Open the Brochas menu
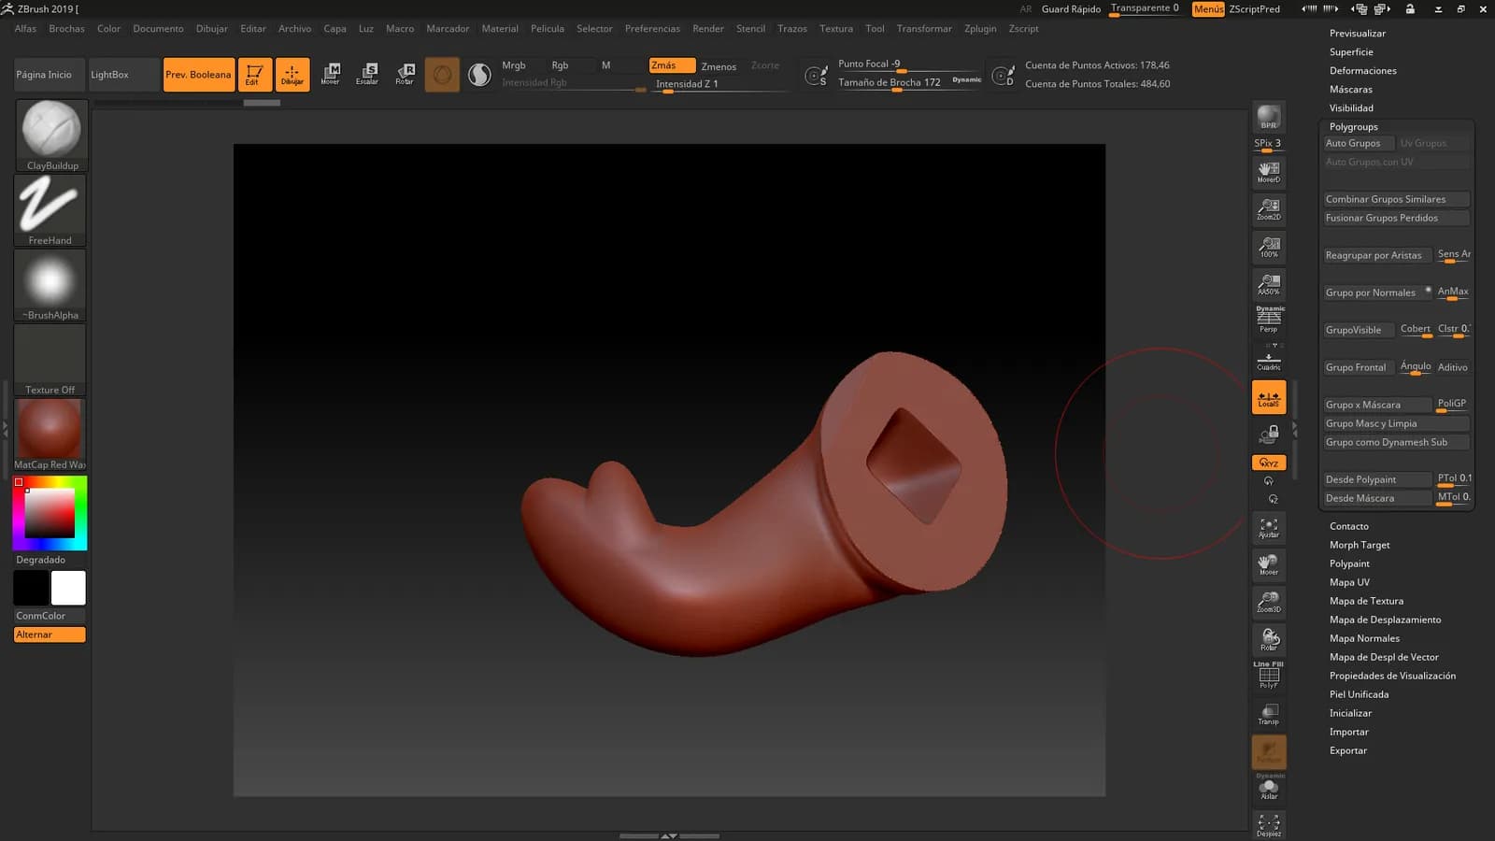This screenshot has height=841, width=1495. pyautogui.click(x=66, y=29)
